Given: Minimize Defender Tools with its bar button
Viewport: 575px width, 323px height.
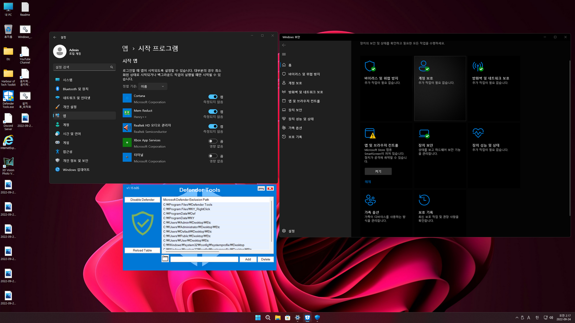Looking at the screenshot, I should click(261, 188).
